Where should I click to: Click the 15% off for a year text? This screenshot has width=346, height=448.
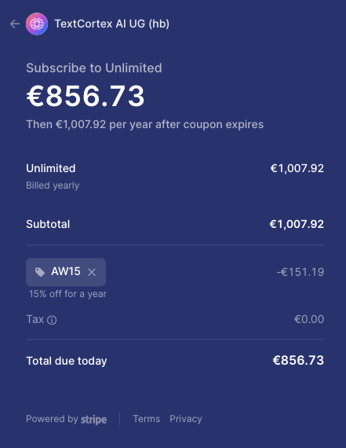(68, 294)
